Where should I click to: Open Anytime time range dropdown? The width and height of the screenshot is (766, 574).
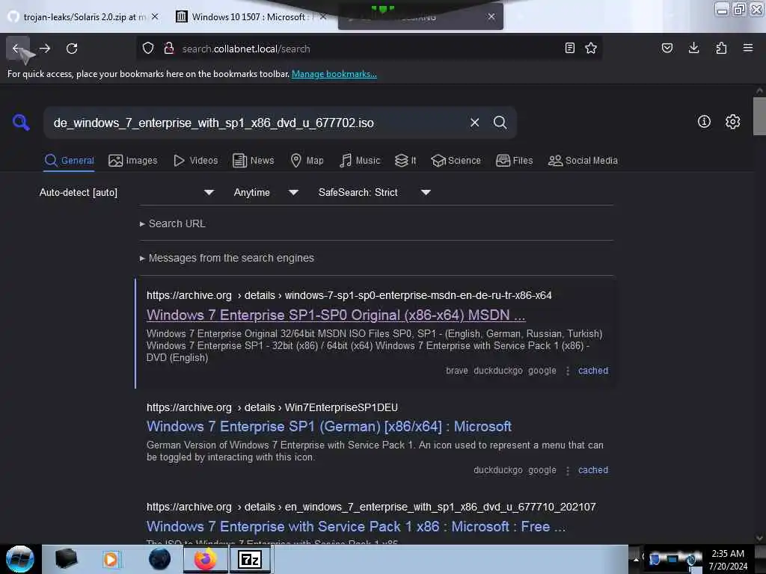coord(266,192)
